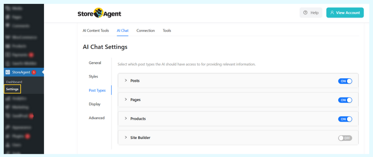This screenshot has height=157, width=373.
Task: Open the Styles settings section
Action: pos(93,77)
